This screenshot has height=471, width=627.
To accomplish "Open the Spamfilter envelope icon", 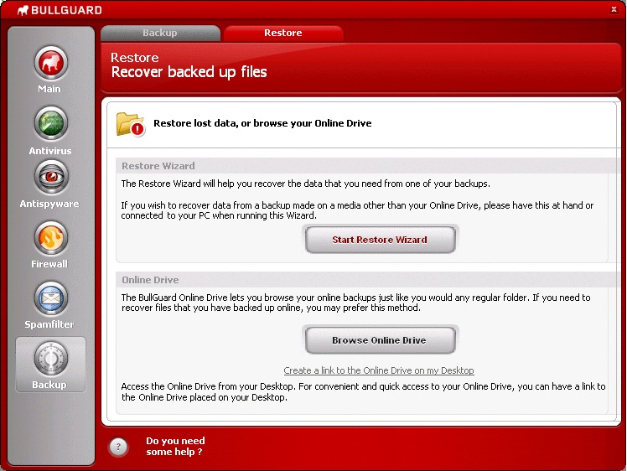I will pyautogui.click(x=51, y=298).
